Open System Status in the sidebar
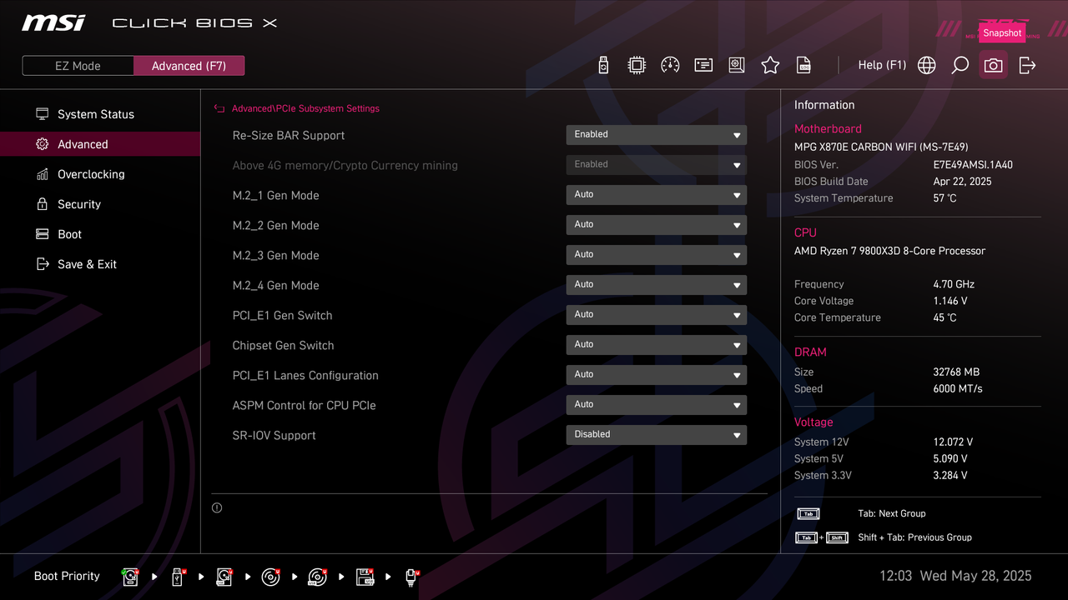Viewport: 1068px width, 600px height. (100, 114)
